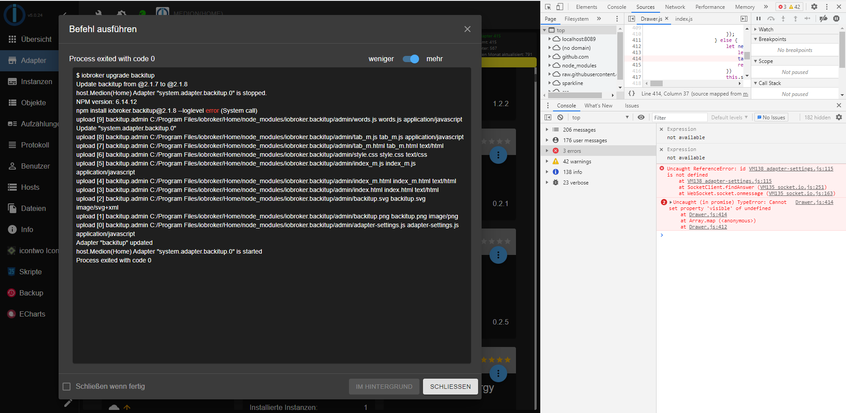
Task: Open the console context dropdown showing top
Action: (600, 117)
